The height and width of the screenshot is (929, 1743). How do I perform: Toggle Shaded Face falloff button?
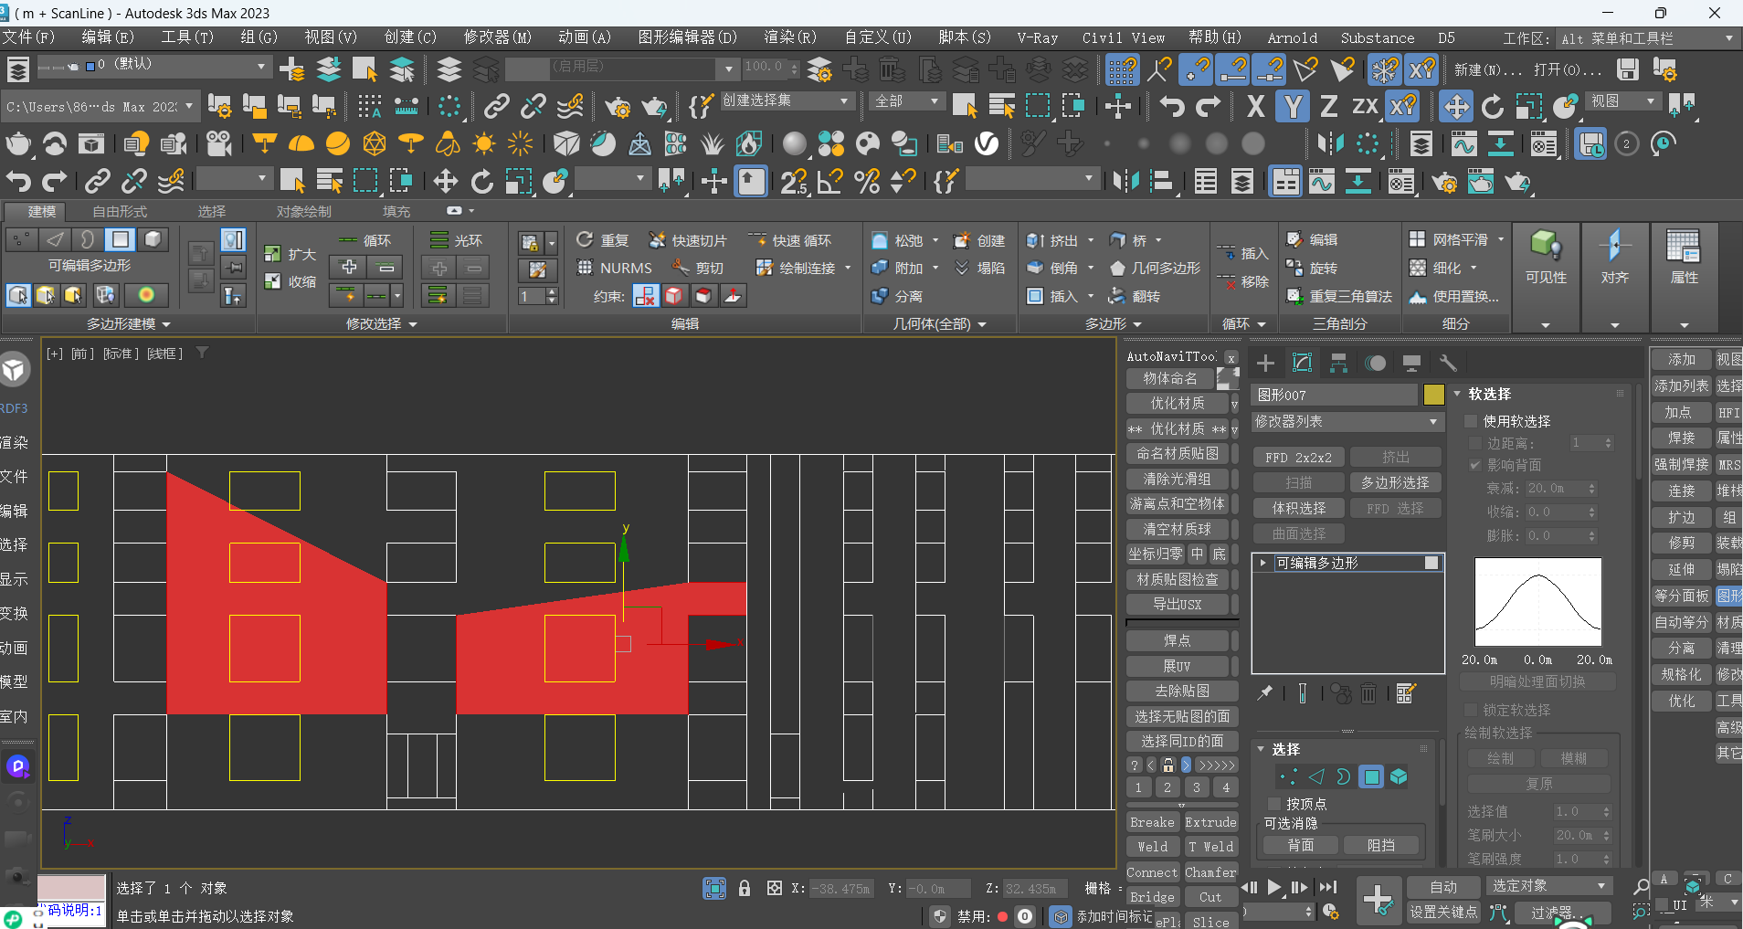point(1537,681)
